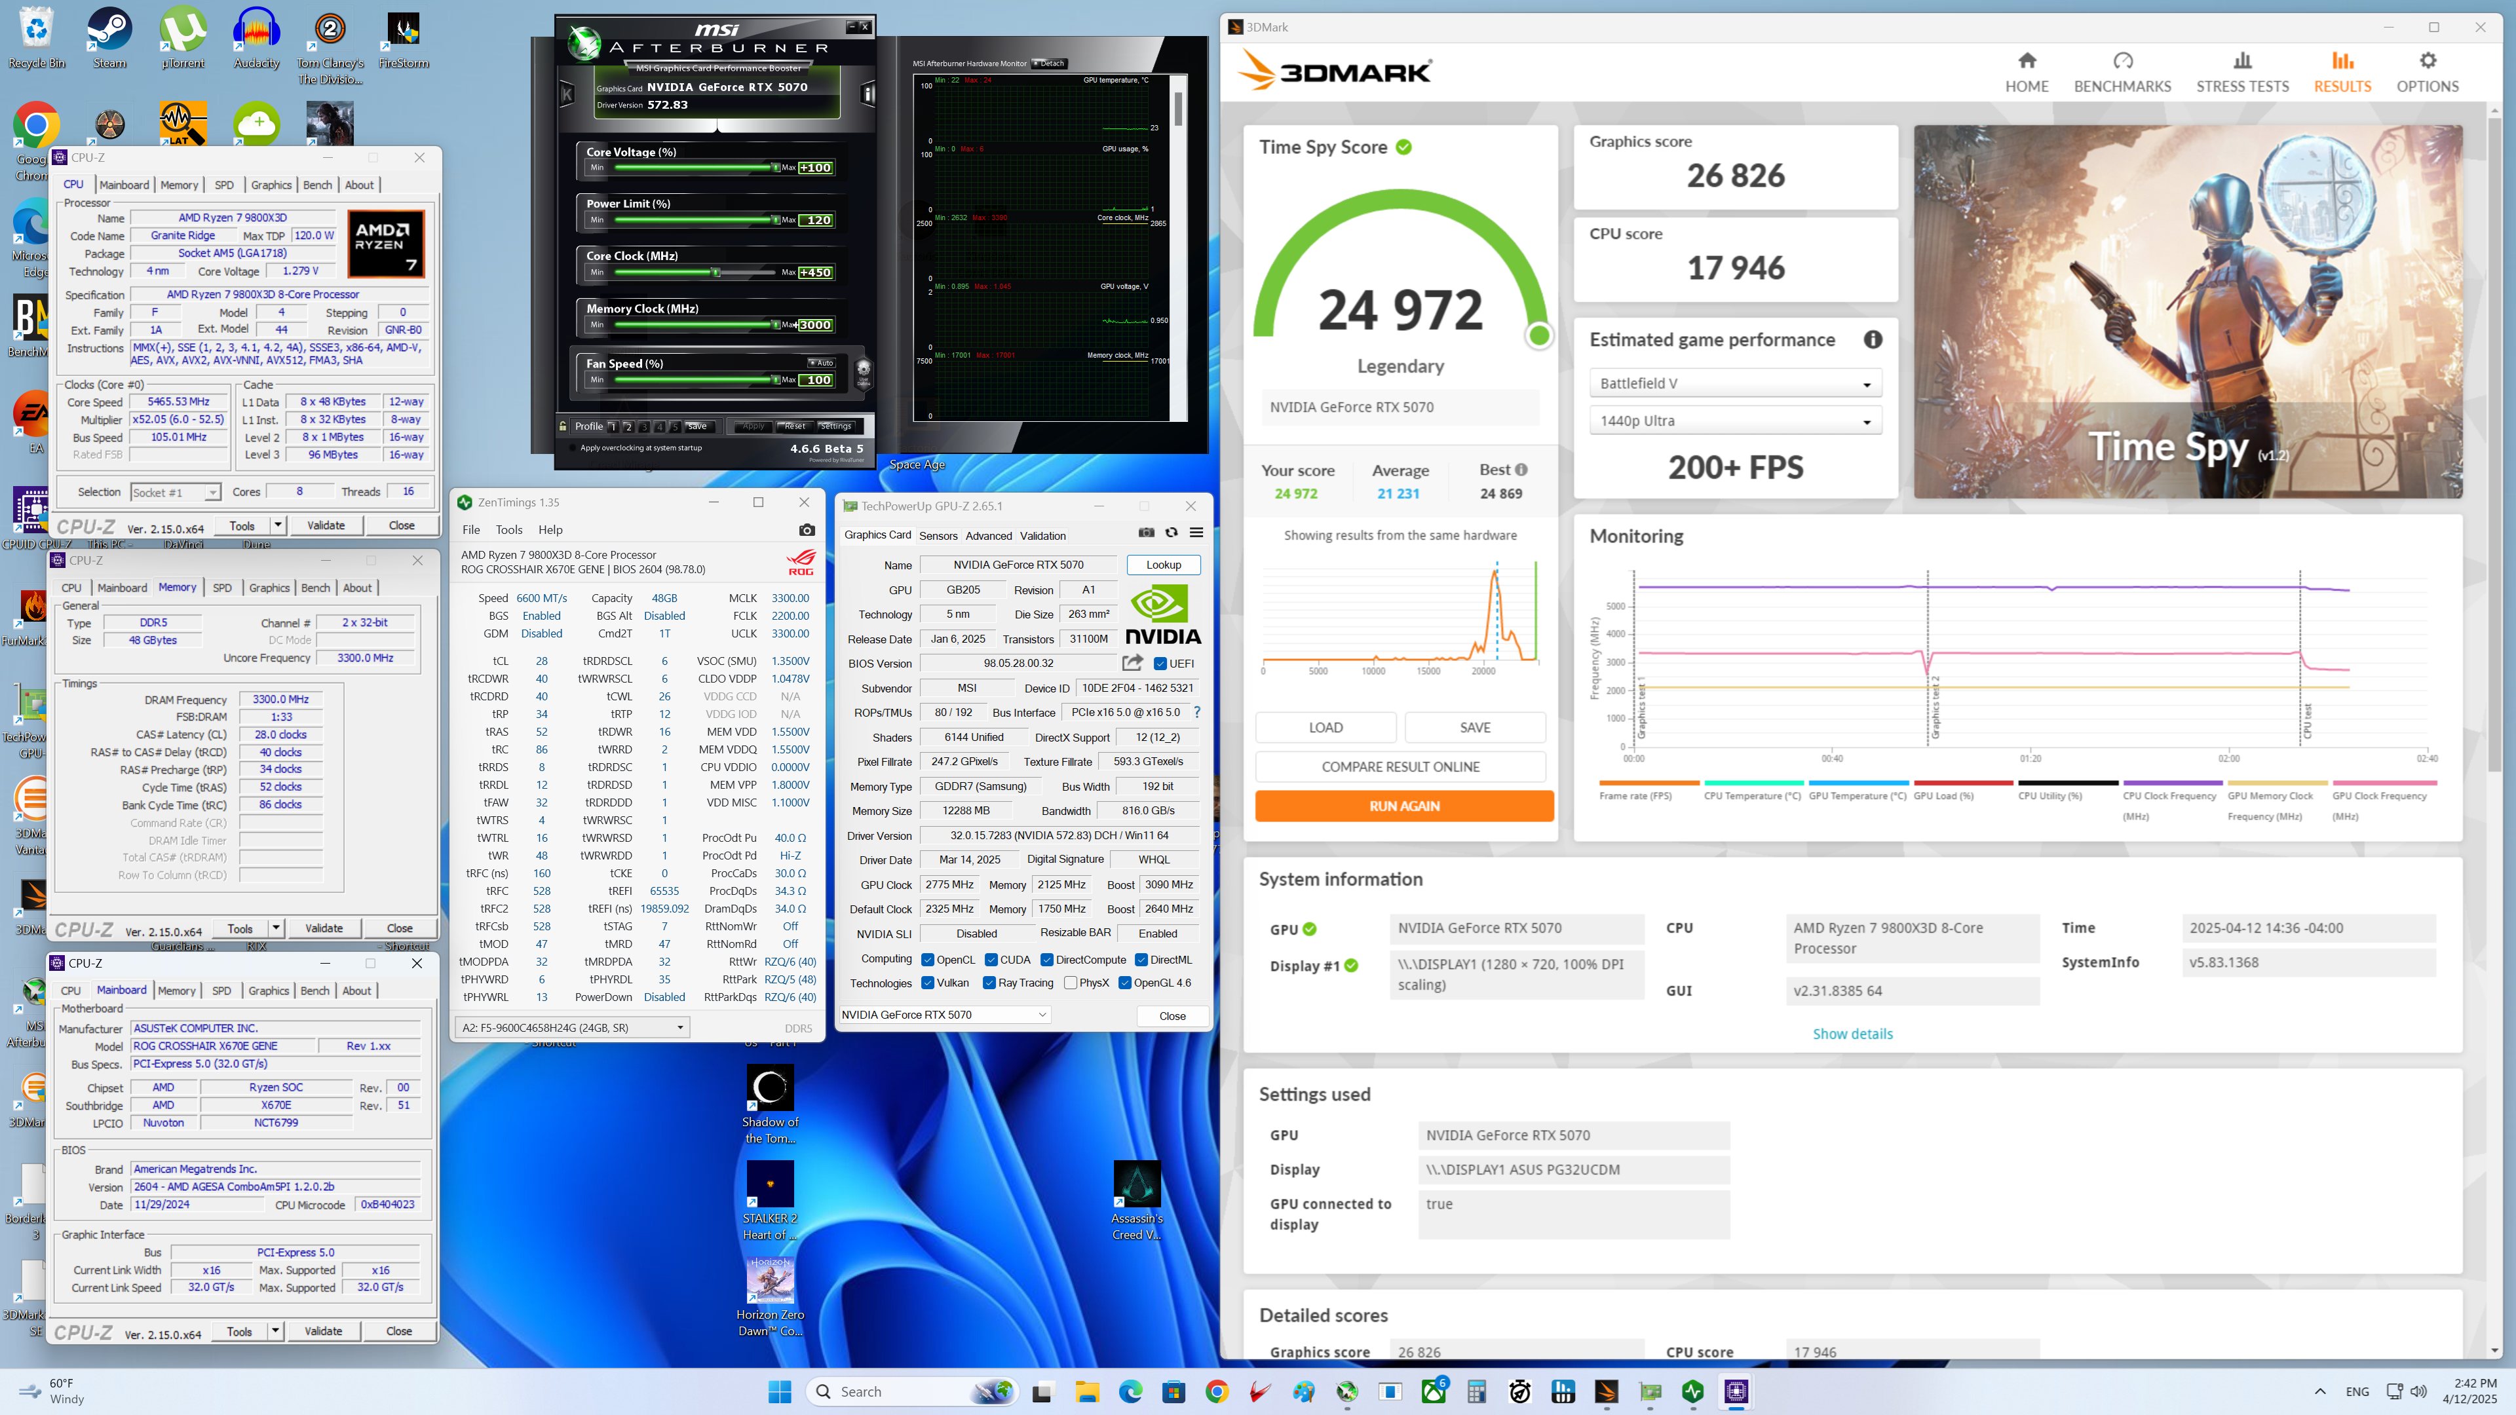2516x1415 pixels.
Task: Open the GPU-Z hamburger menu
Action: pyautogui.click(x=1196, y=532)
